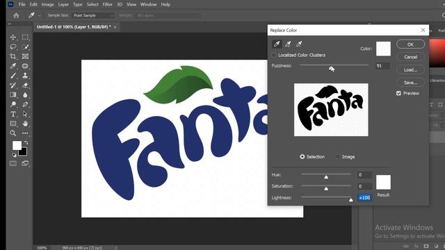The width and height of the screenshot is (445, 250).
Task: Open the Window menu
Action: [148, 4]
